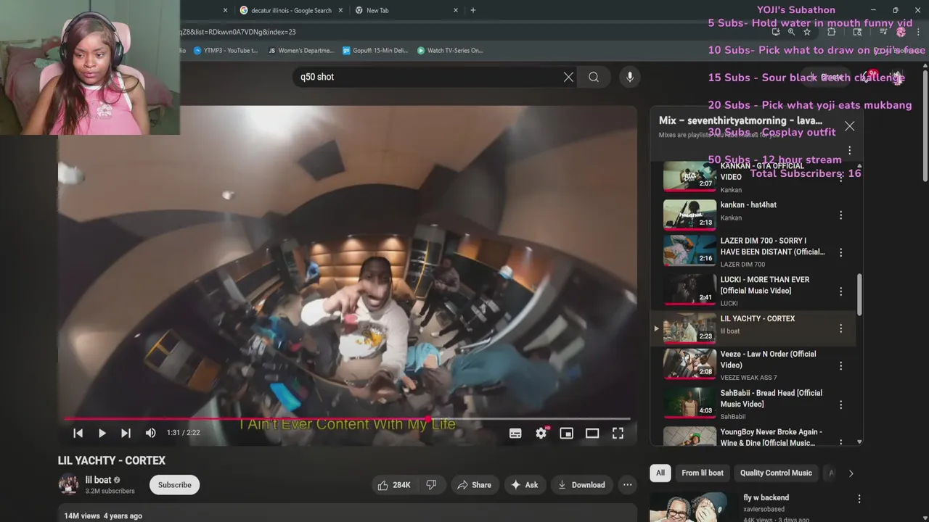This screenshot has height=522, width=929.
Task: Open options for LUCKI MORE THAN EVER
Action: [x=840, y=291]
